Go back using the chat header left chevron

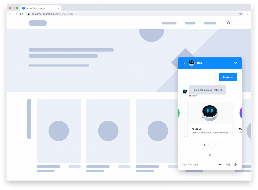click(184, 63)
